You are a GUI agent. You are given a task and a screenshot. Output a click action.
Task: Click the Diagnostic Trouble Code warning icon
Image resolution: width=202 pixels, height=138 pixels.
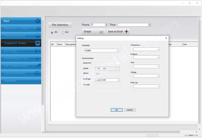tap(38, 28)
